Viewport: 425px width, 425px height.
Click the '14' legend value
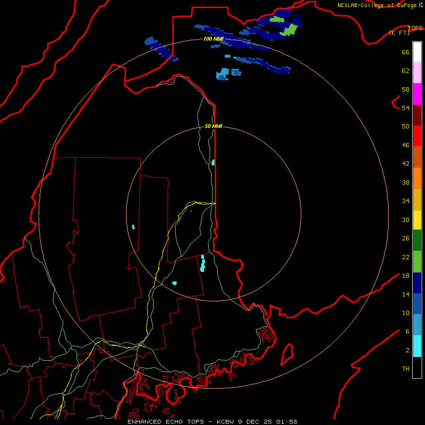click(x=406, y=294)
